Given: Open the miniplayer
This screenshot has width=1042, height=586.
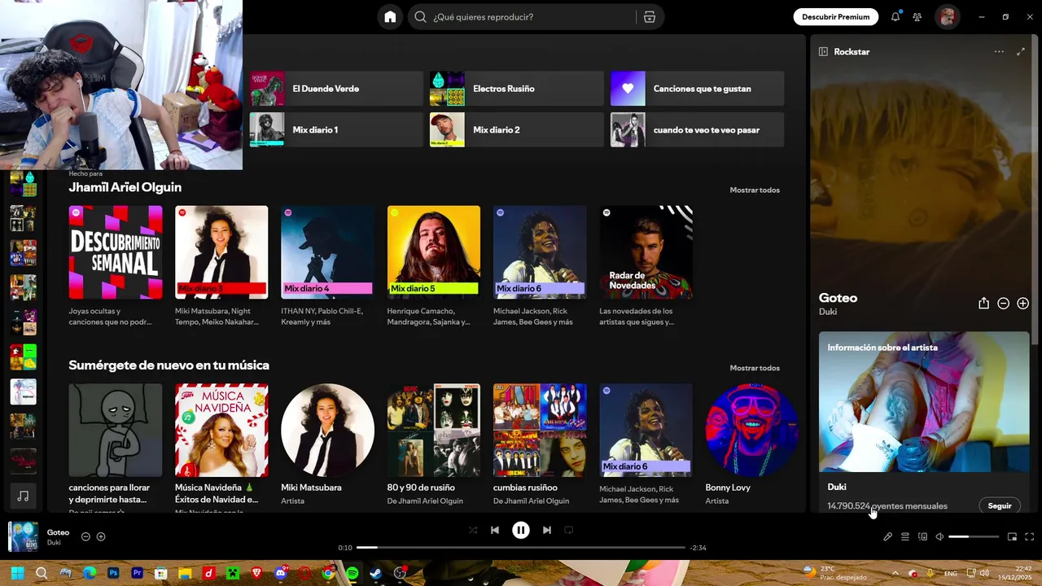Looking at the screenshot, I should coord(1012,536).
